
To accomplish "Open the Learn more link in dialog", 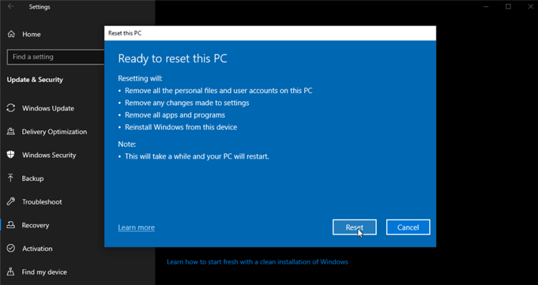I will [x=137, y=227].
